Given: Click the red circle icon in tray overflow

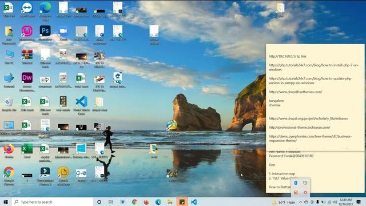Looking at the screenshot, I should click(305, 192).
